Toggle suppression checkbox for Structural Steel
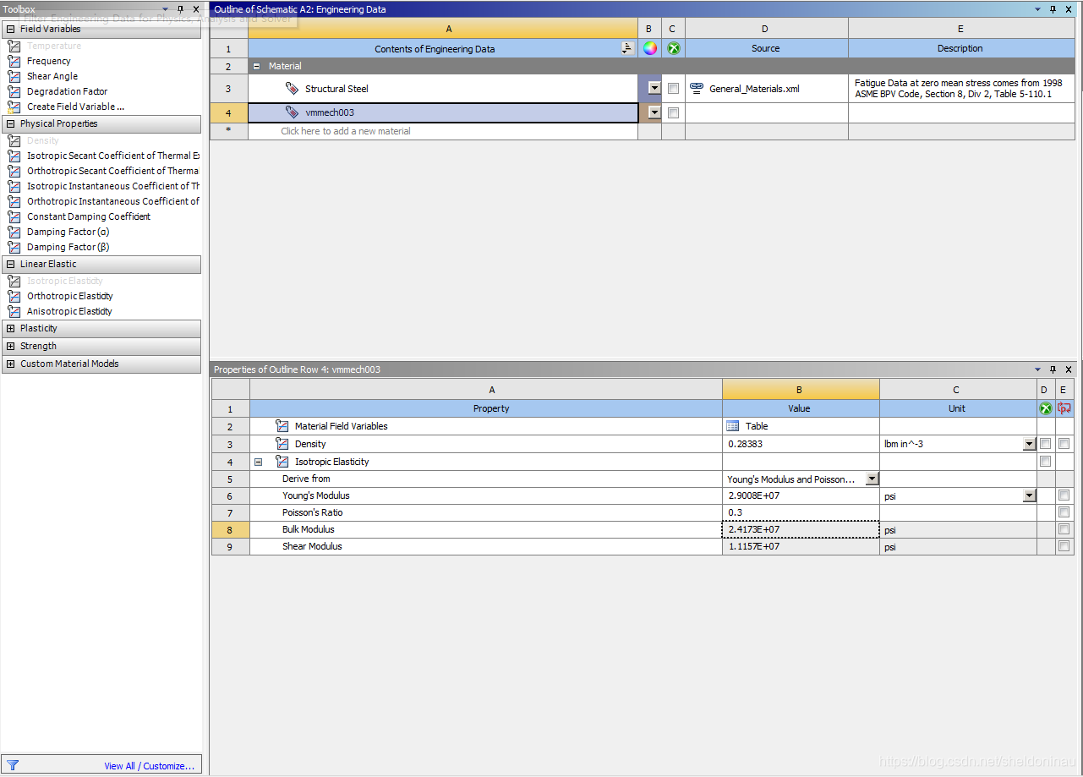This screenshot has width=1083, height=777. tap(673, 89)
